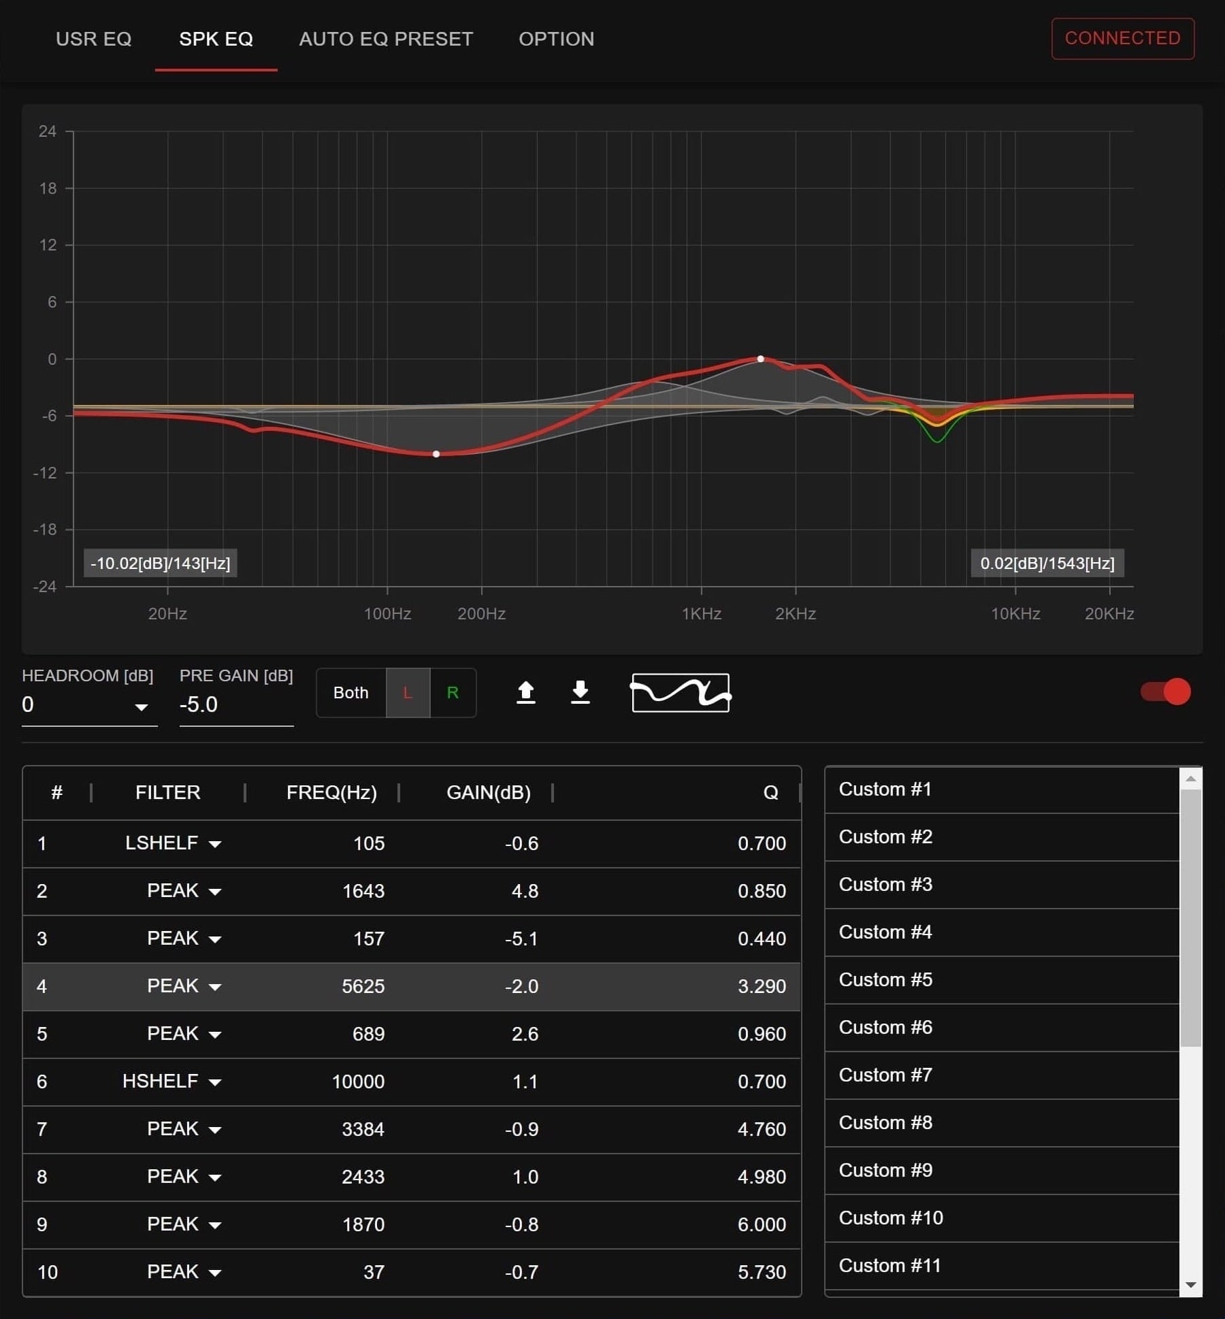The height and width of the screenshot is (1319, 1225).
Task: Click frequency value 2433 in row 8
Action: (x=363, y=1177)
